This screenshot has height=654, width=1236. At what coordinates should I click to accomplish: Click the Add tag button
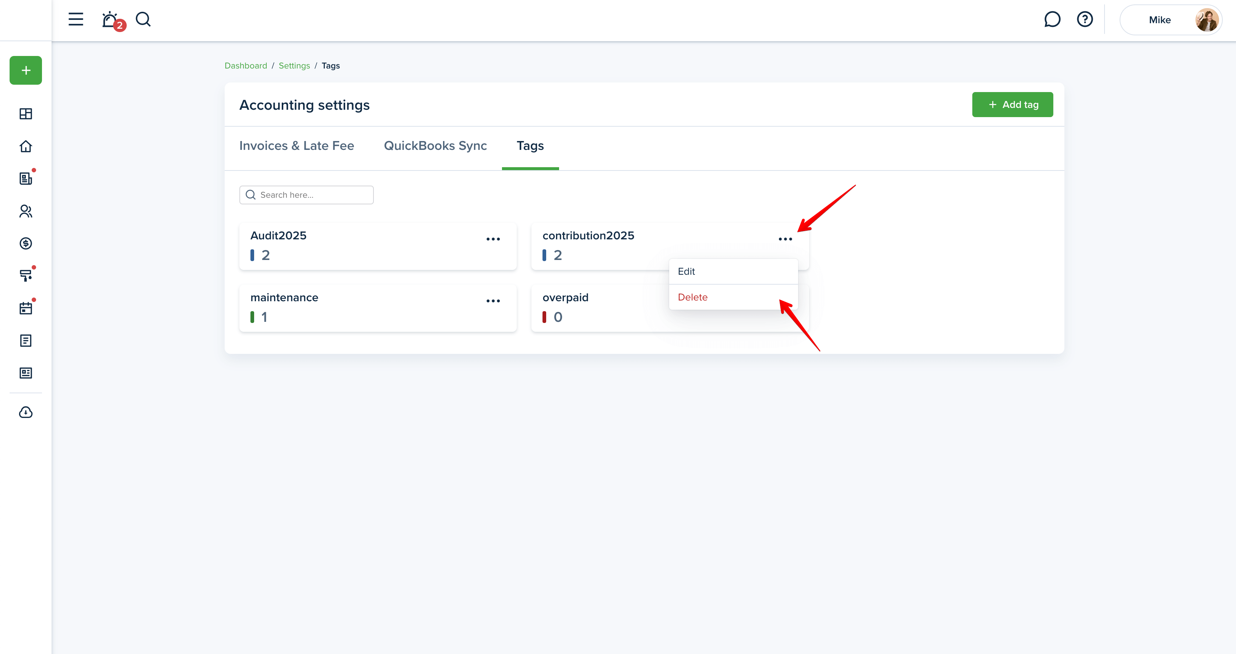pyautogui.click(x=1012, y=104)
